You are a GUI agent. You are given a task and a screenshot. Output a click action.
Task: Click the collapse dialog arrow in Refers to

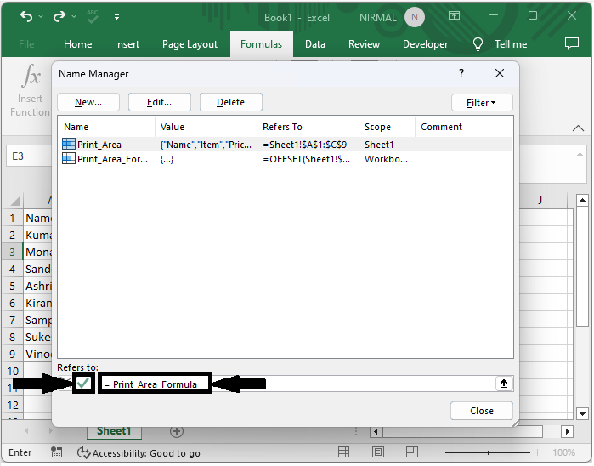(x=504, y=384)
